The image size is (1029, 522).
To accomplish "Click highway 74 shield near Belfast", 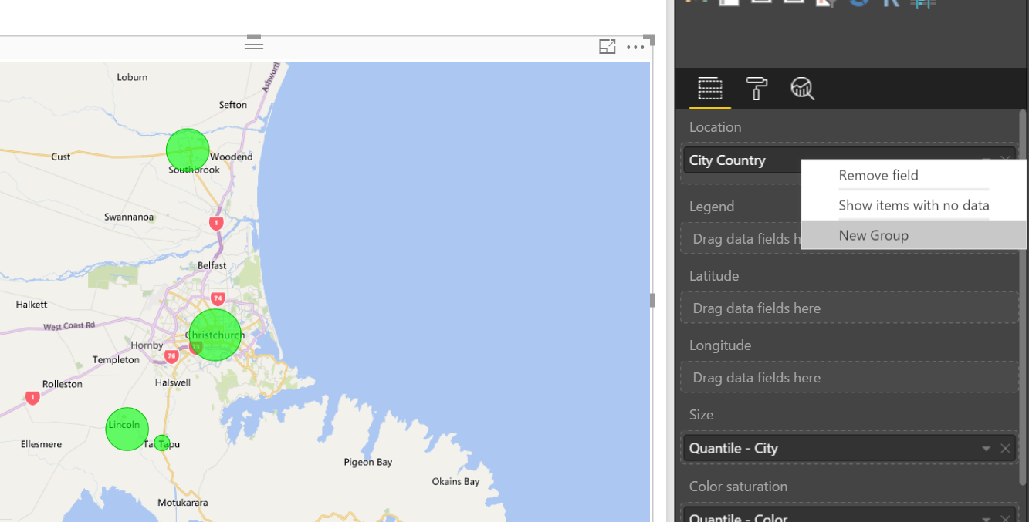I will 218,298.
